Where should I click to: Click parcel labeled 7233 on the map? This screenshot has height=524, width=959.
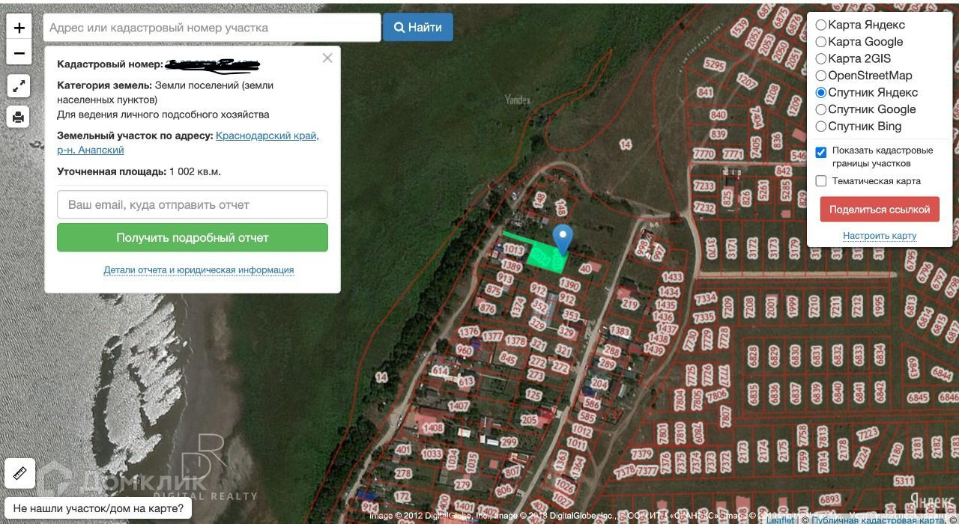[704, 186]
